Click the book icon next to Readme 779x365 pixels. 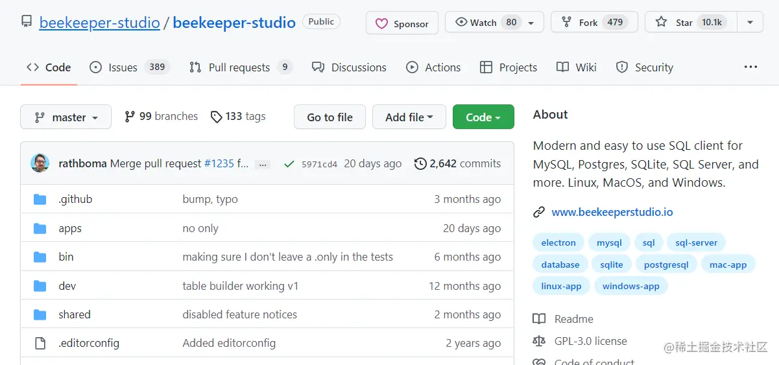tap(539, 319)
